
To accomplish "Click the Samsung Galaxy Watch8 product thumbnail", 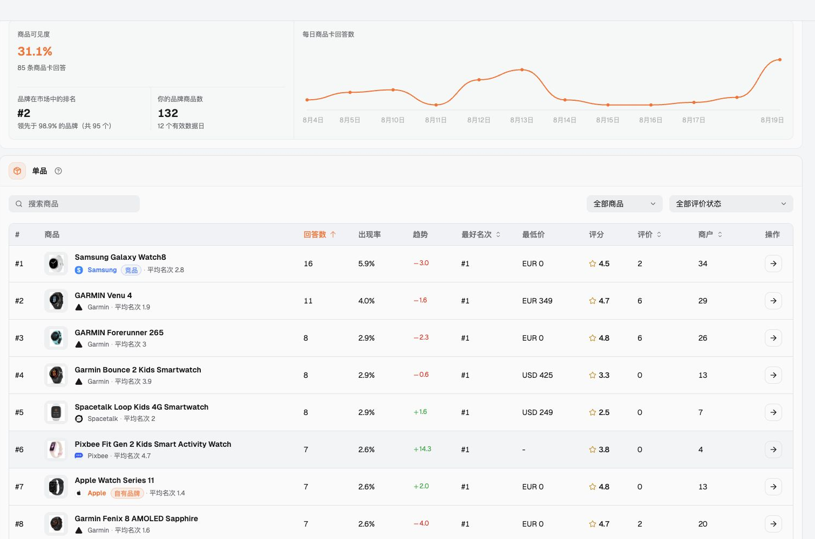I will click(x=56, y=264).
